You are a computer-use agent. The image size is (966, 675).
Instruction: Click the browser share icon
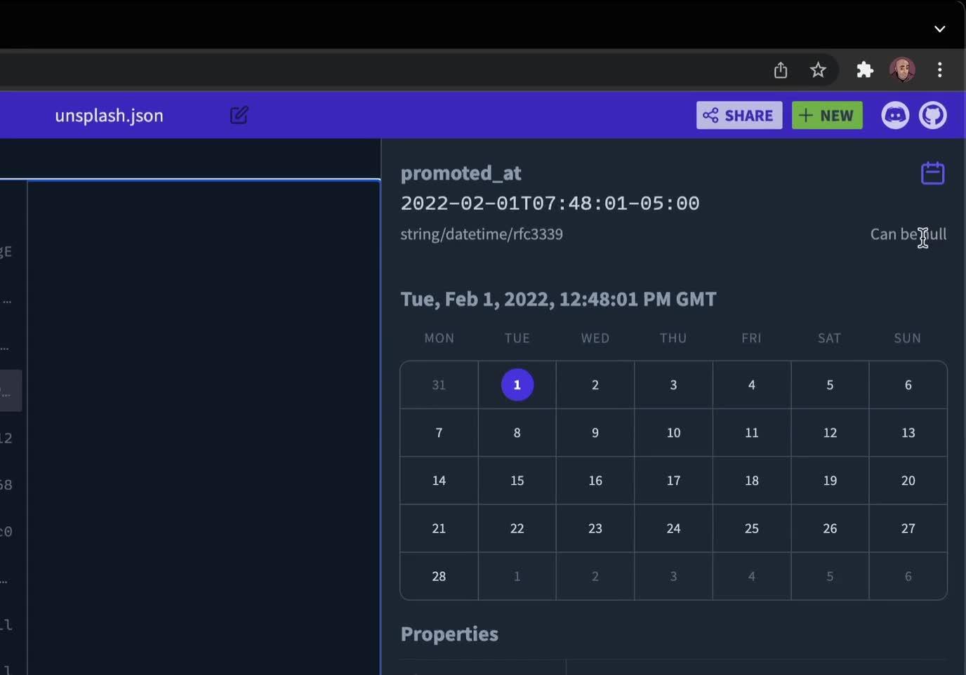tap(781, 69)
